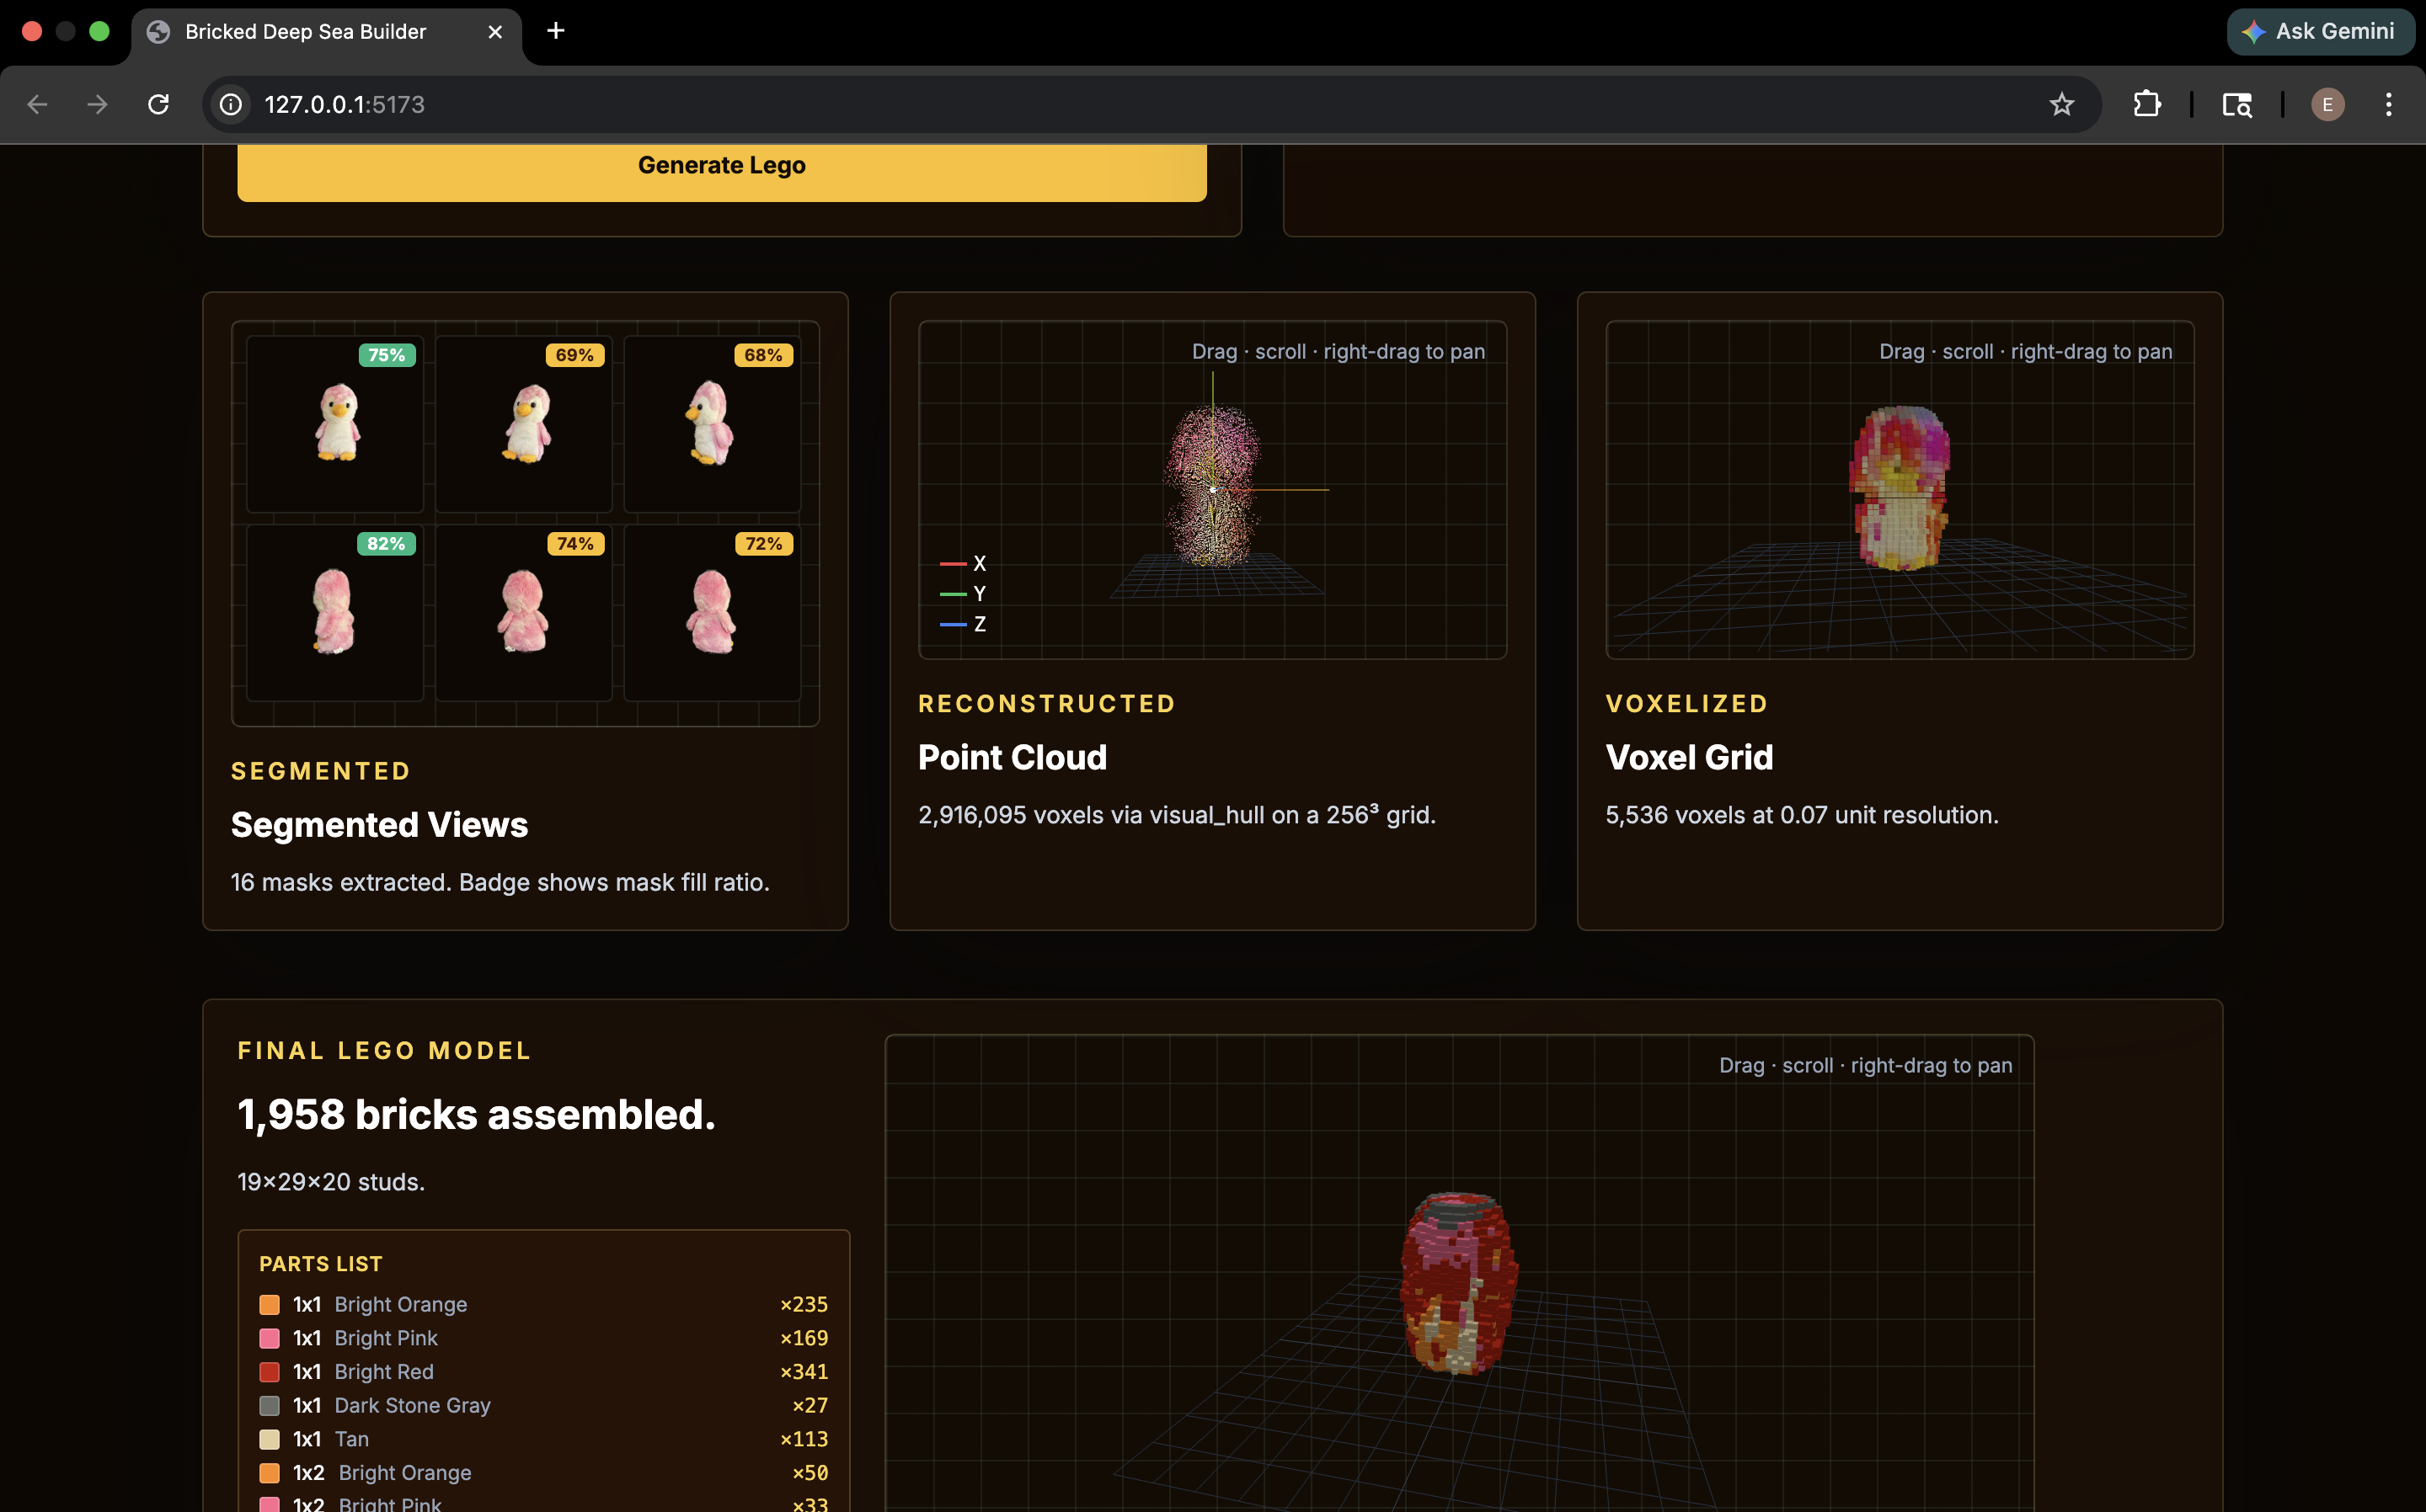Close the Bricked Deep Sea Builder tab
This screenshot has width=2426, height=1512.
495,32
